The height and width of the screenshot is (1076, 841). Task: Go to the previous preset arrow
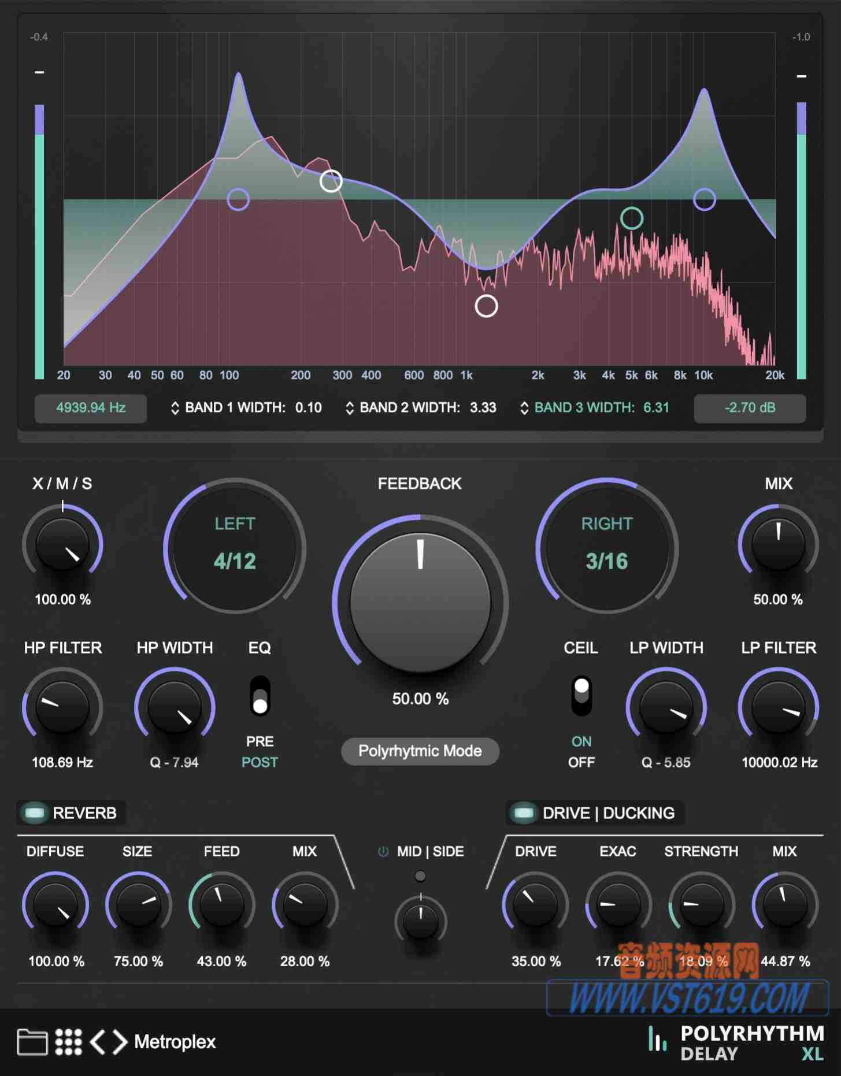98,1042
